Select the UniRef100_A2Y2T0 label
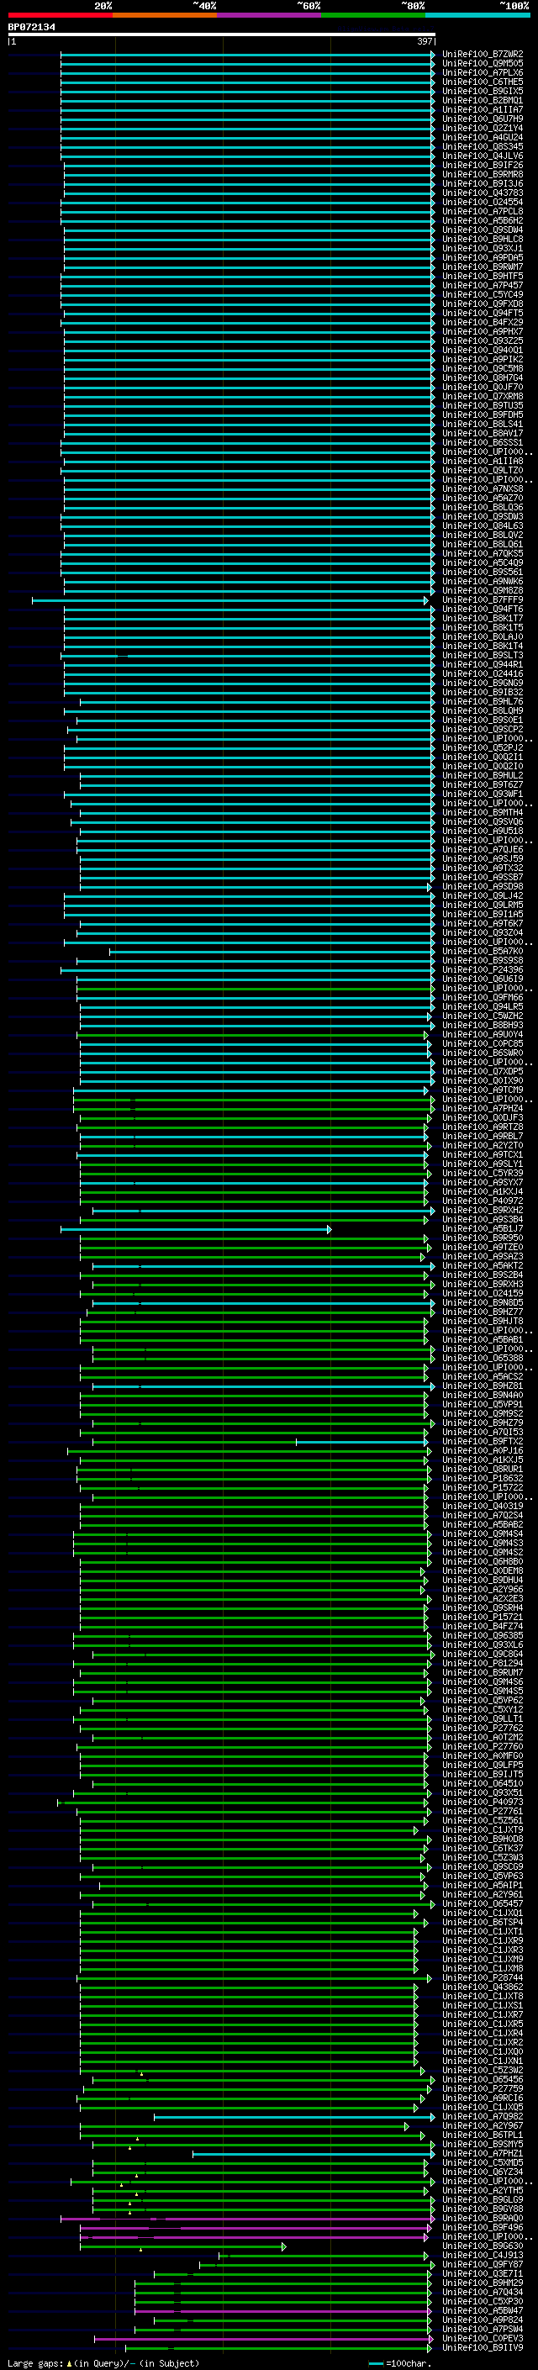The height and width of the screenshot is (2370, 538). pos(483,1145)
